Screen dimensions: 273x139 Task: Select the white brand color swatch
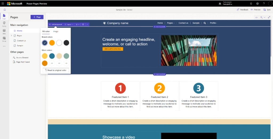[x=59, y=43]
